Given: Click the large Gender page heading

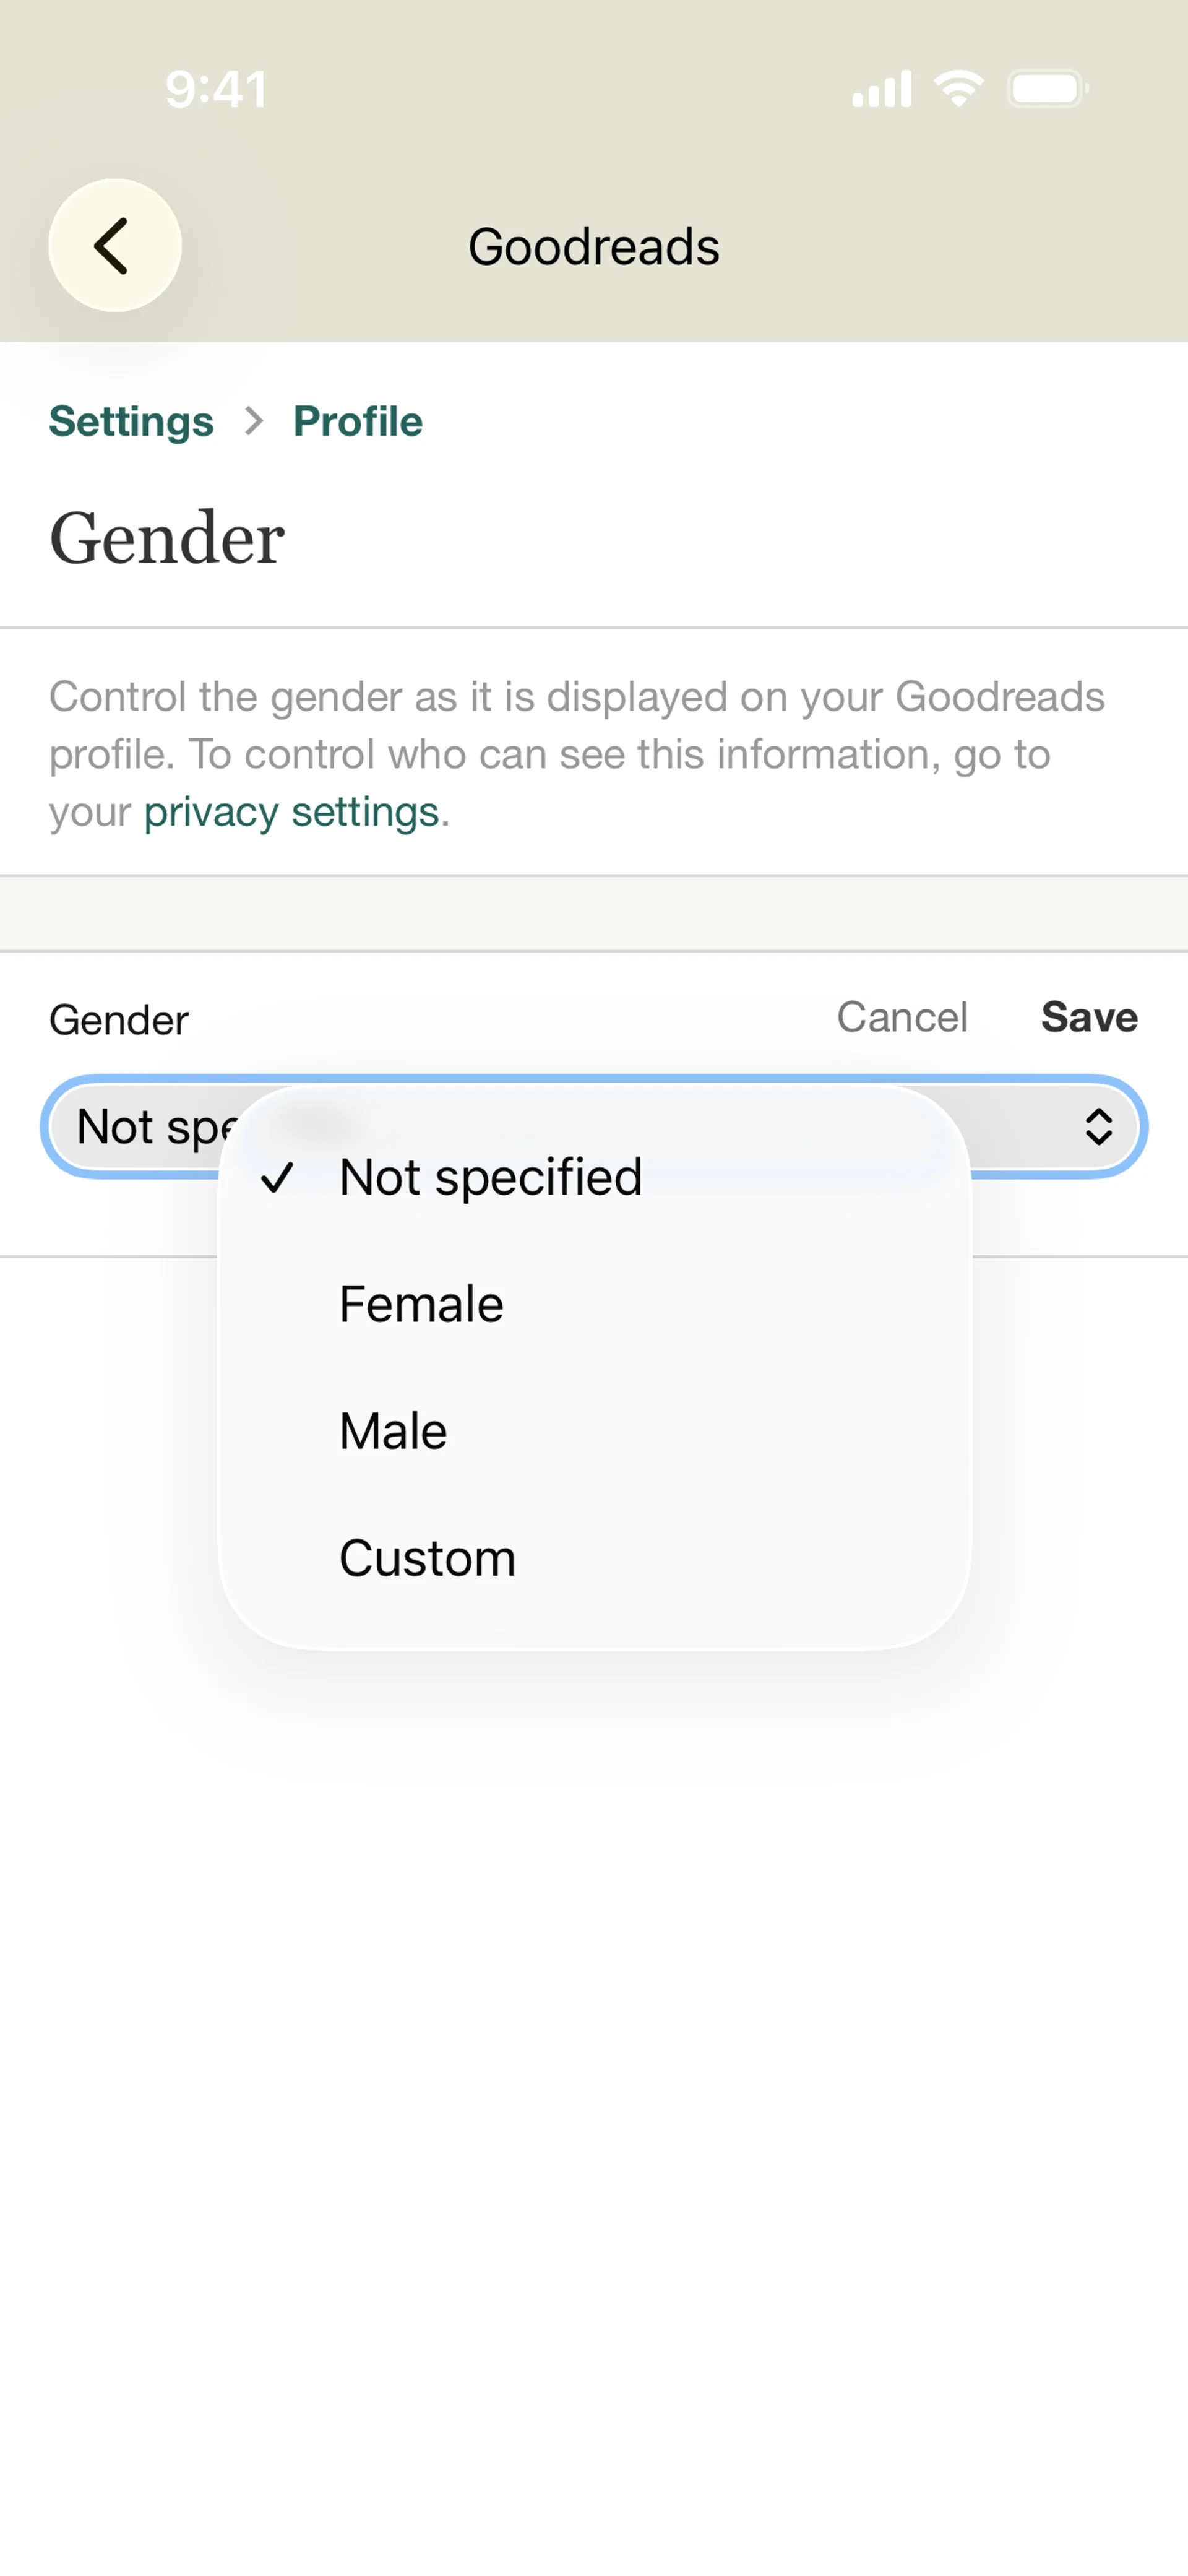Looking at the screenshot, I should coord(167,539).
